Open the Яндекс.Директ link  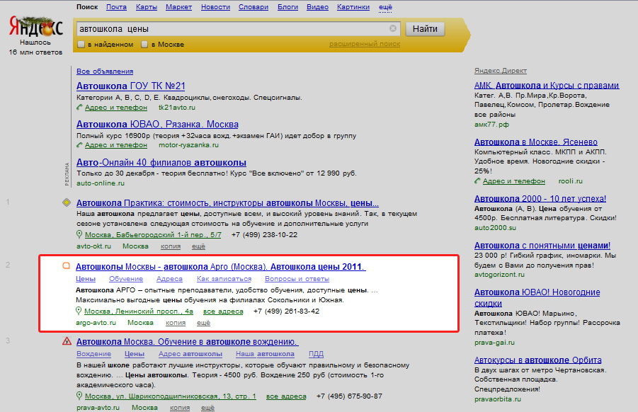[501, 70]
